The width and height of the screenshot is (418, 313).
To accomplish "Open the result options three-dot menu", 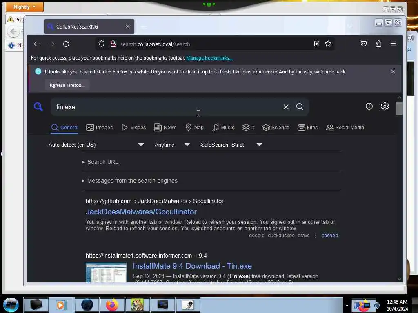I will pos(316,236).
